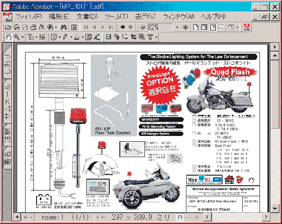This screenshot has height=224, width=282.
Task: Select the Text Select tool
Action: coord(30,37)
